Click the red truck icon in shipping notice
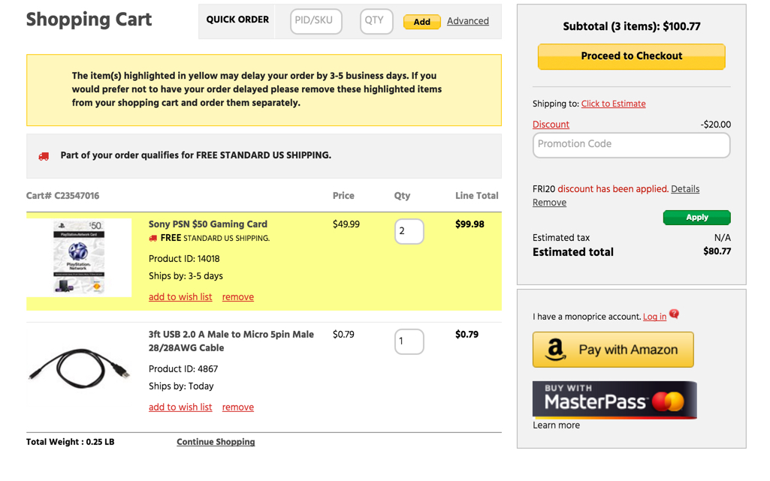Viewport: 770px width, 481px height. click(44, 156)
